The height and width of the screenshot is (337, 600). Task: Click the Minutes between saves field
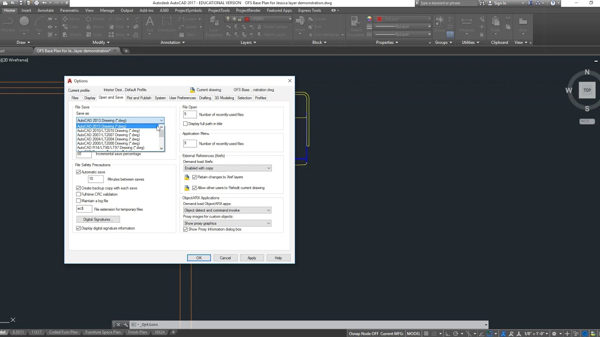(96, 179)
